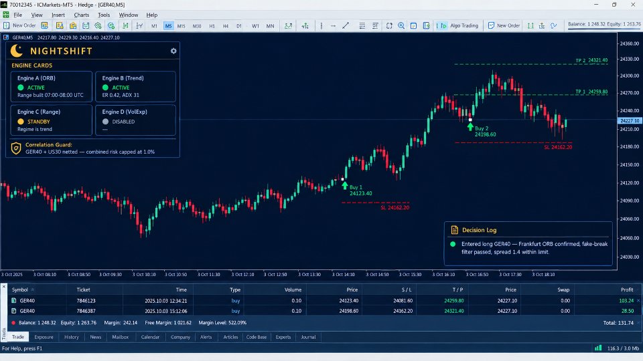Open the File menu
The image size is (643, 361).
[18, 15]
